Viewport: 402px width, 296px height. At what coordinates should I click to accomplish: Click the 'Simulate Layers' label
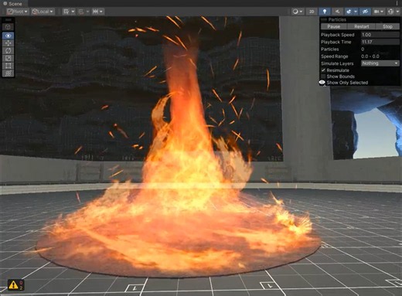pyautogui.click(x=337, y=63)
